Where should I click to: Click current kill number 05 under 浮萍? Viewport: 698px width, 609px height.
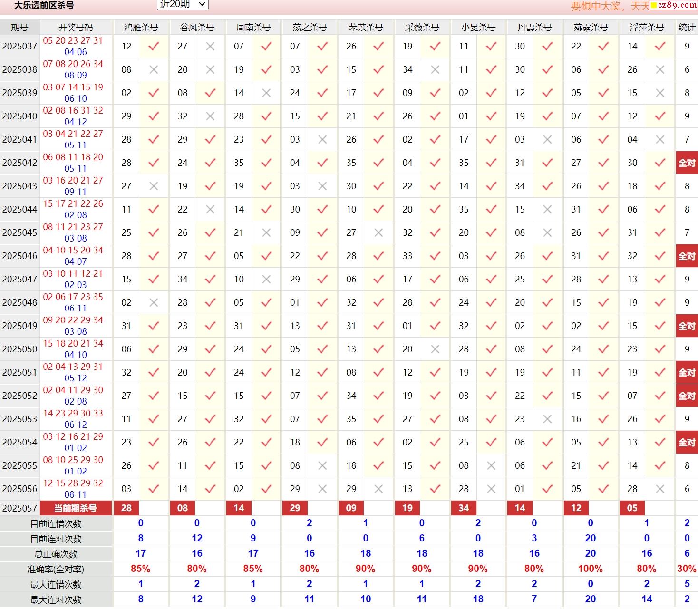632,508
